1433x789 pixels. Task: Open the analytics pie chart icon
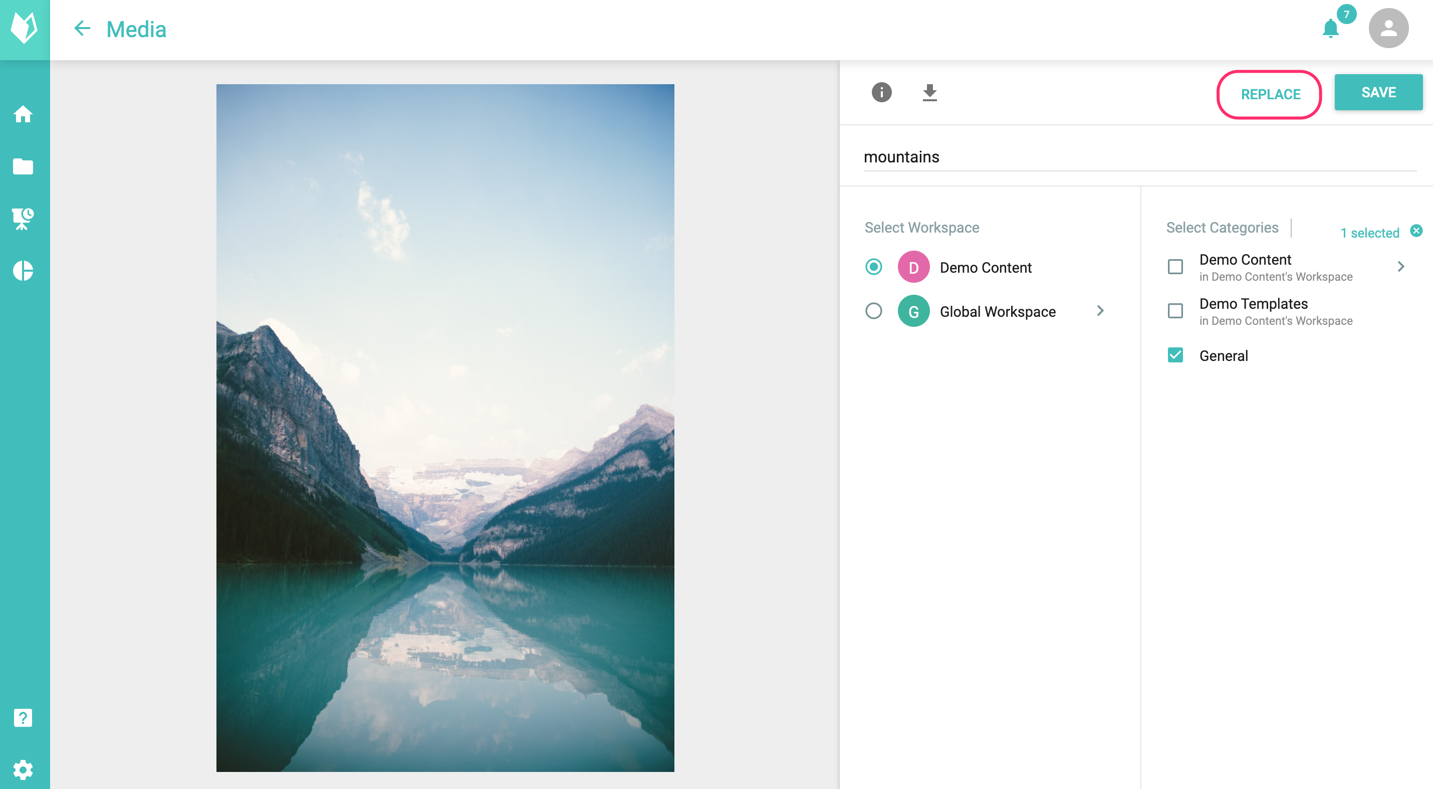pos(23,271)
